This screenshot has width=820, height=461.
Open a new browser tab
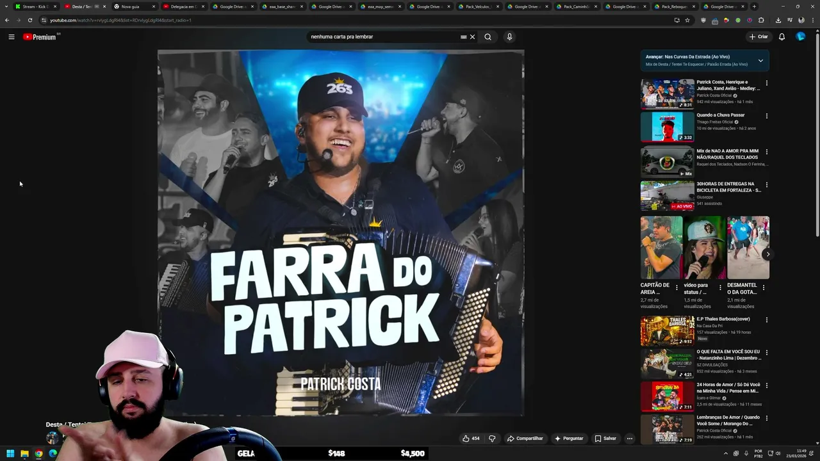coord(754,6)
